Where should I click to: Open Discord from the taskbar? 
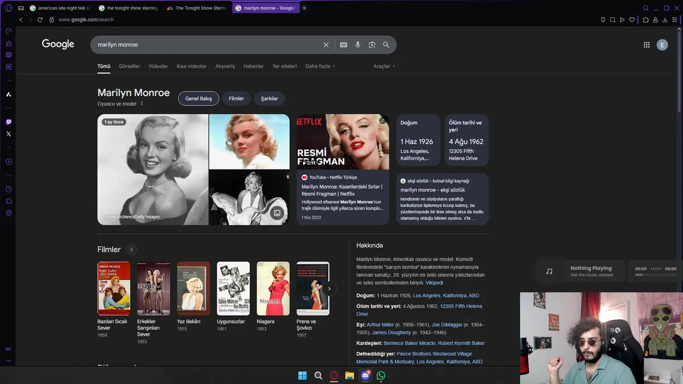[366, 375]
